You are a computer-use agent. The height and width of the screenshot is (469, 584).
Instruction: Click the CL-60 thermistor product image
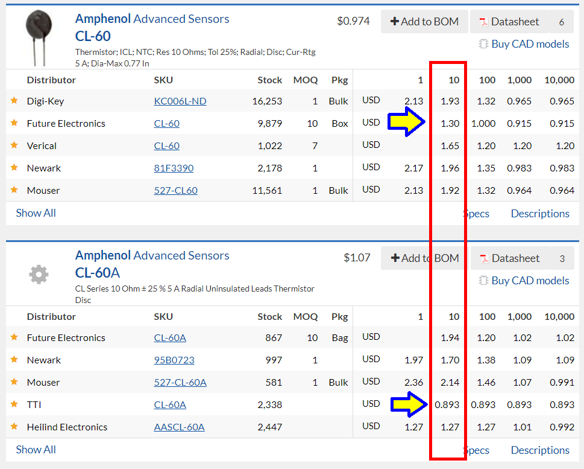pos(39,37)
